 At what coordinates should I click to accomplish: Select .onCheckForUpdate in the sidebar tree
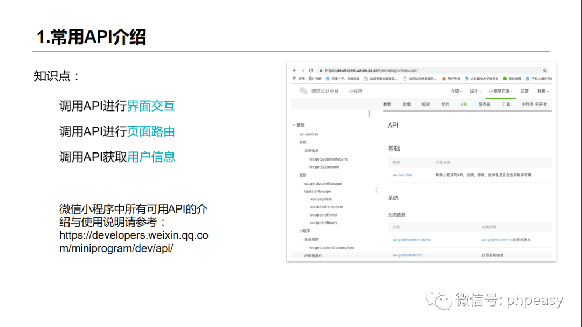point(326,207)
